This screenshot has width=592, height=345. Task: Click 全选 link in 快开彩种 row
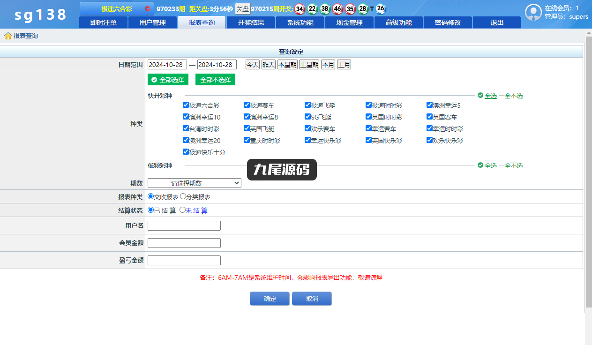(491, 96)
